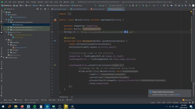The image size is (195, 109).
Task: Select AndroidManifest.xml in project tree
Action: (x=19, y=17)
